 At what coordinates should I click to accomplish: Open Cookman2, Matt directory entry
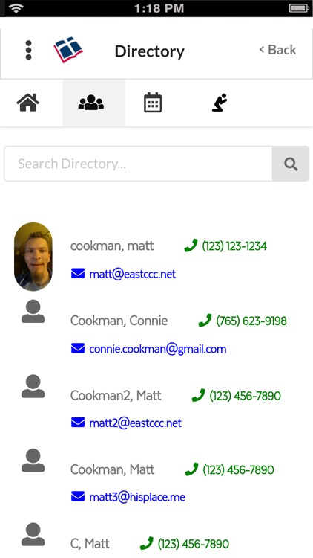[x=116, y=396]
